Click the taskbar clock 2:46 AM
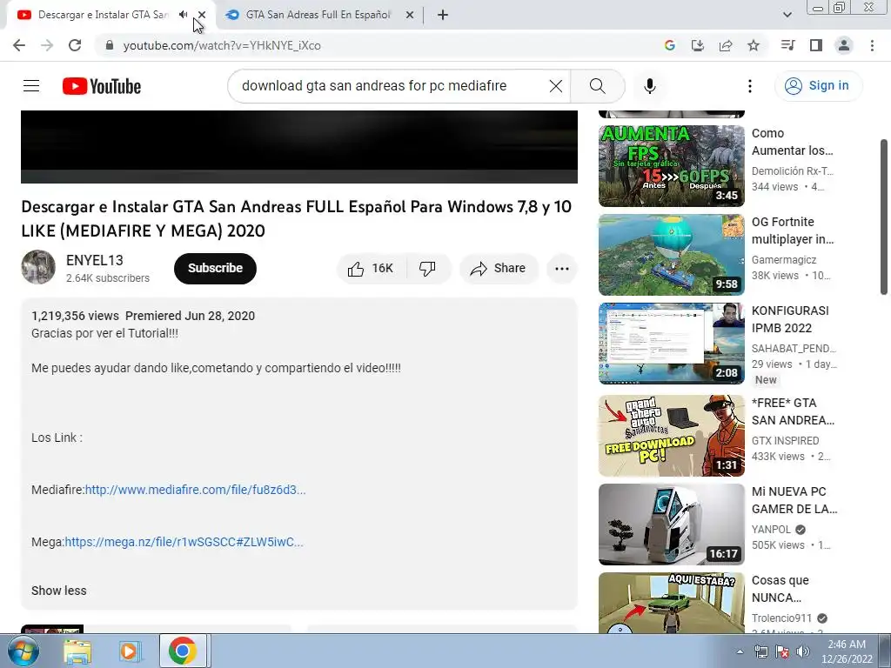Viewport: 891px width, 668px height. (847, 651)
